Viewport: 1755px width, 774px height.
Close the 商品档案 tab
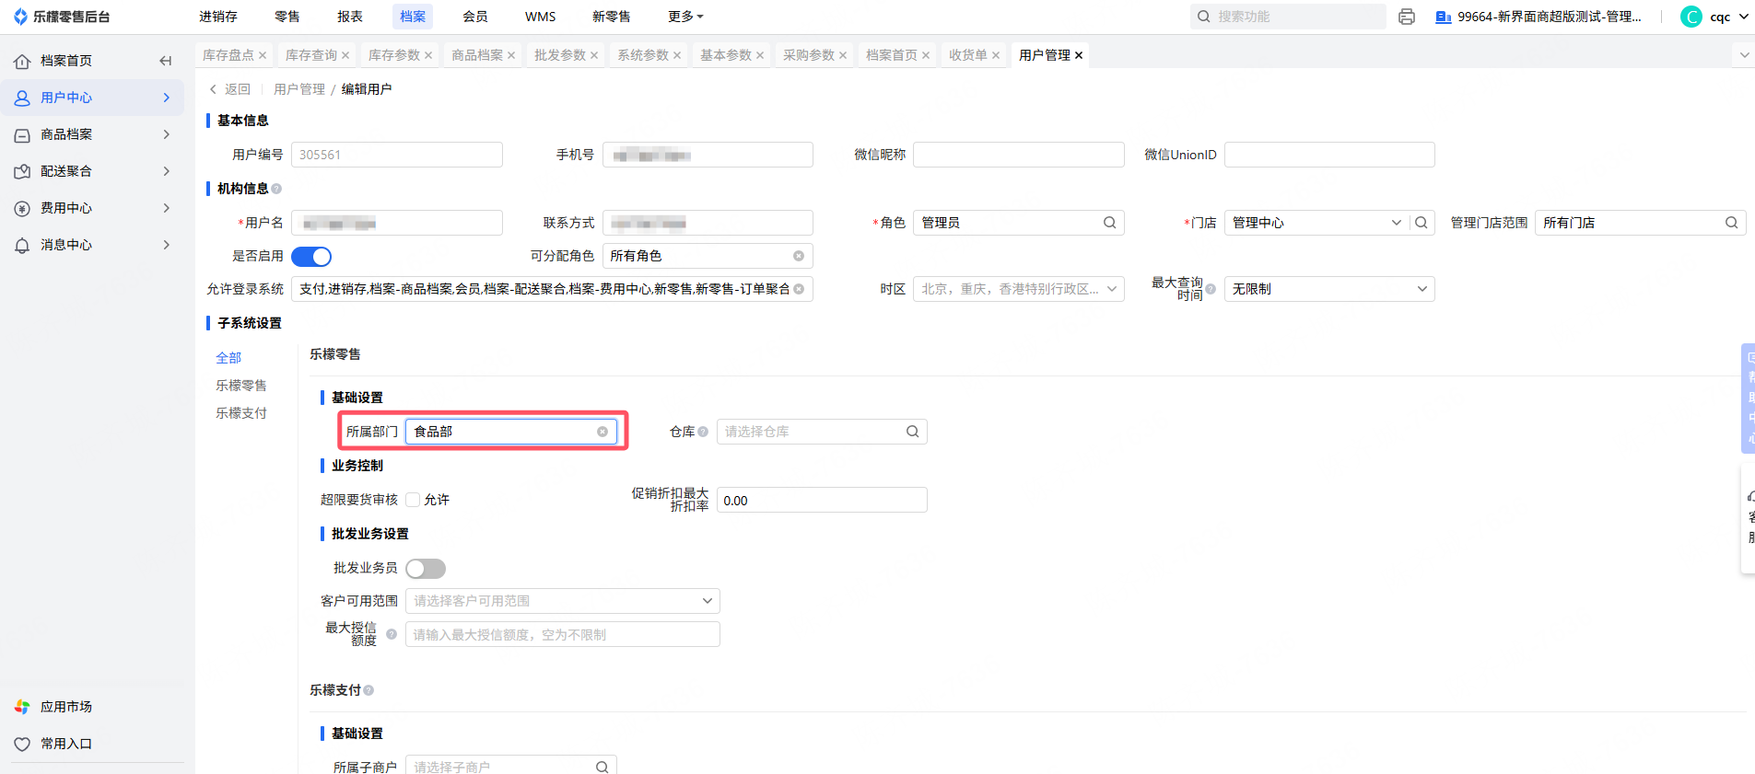(511, 55)
